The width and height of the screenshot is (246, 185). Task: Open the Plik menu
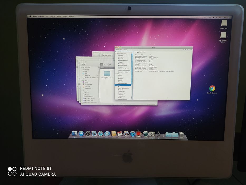(x=47, y=16)
